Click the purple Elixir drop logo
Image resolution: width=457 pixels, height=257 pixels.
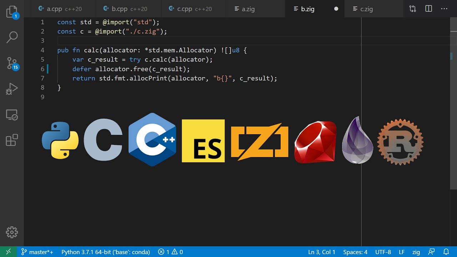coord(357,140)
